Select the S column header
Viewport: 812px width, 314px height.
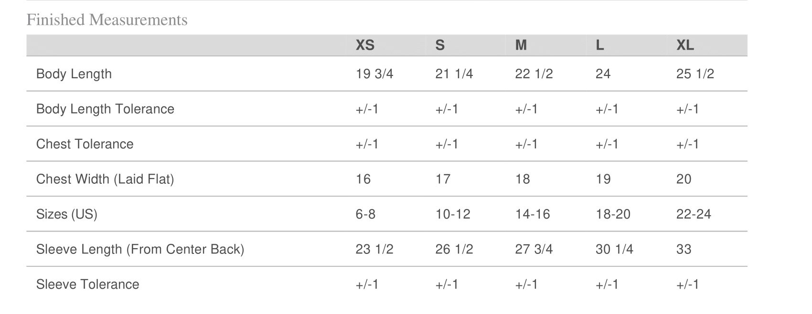click(x=440, y=45)
